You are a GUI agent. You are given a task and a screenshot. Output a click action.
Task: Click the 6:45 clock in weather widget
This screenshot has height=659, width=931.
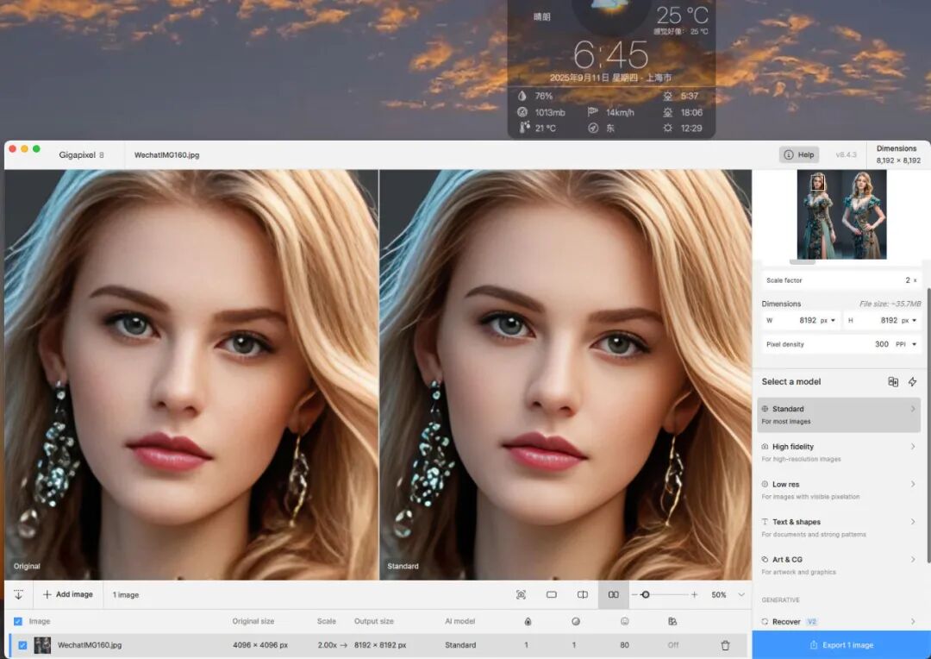tap(610, 55)
